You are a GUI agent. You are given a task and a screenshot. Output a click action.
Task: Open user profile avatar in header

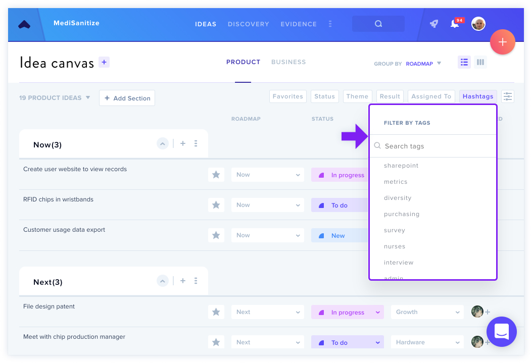pyautogui.click(x=478, y=24)
